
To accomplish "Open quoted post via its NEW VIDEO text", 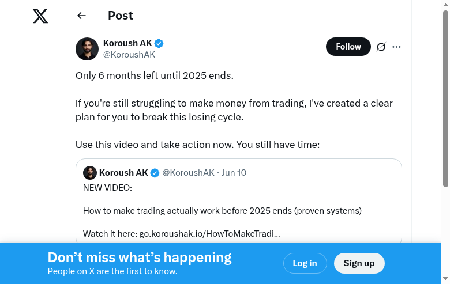I will click(107, 188).
